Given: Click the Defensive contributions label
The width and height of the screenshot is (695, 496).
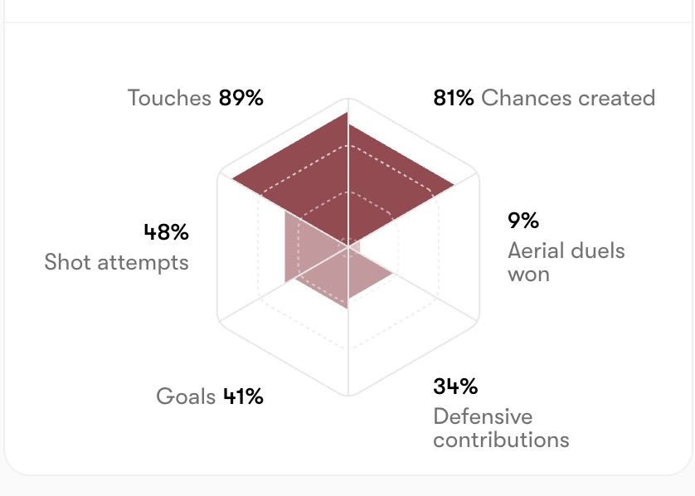Looking at the screenshot, I should [x=501, y=428].
